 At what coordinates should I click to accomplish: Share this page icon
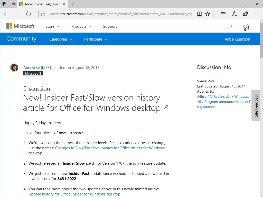click(246, 14)
